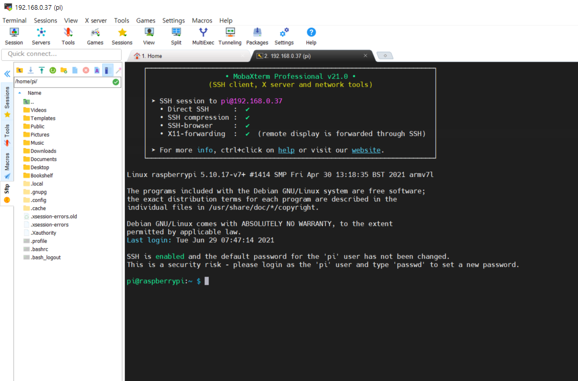Download selected files in SFTP toolbar
This screenshot has width=578, height=381.
pyautogui.click(x=31, y=70)
